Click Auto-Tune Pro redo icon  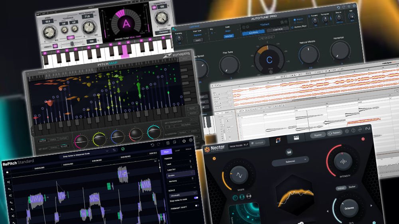pos(344,7)
